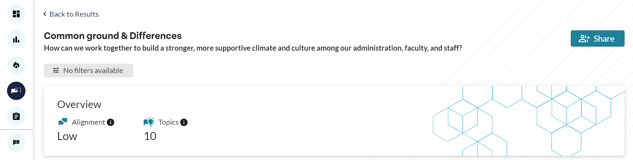633x160 pixels.
Task: Click the Topics lightbulb icon
Action: pyautogui.click(x=149, y=122)
